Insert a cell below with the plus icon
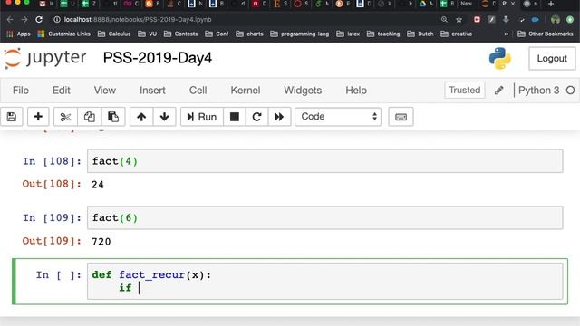 coord(38,117)
